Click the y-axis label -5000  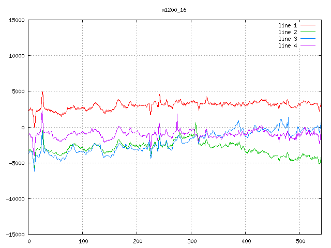pyautogui.click(x=17, y=163)
